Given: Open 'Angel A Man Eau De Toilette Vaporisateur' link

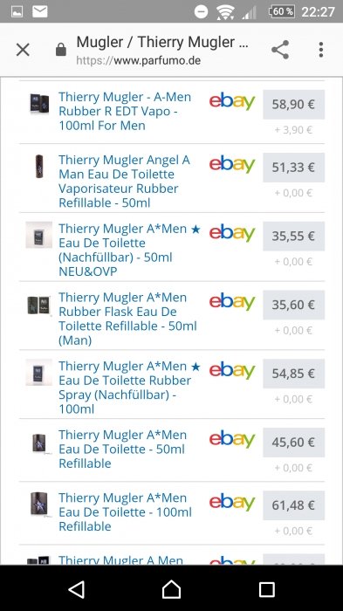Looking at the screenshot, I should click(x=124, y=182).
